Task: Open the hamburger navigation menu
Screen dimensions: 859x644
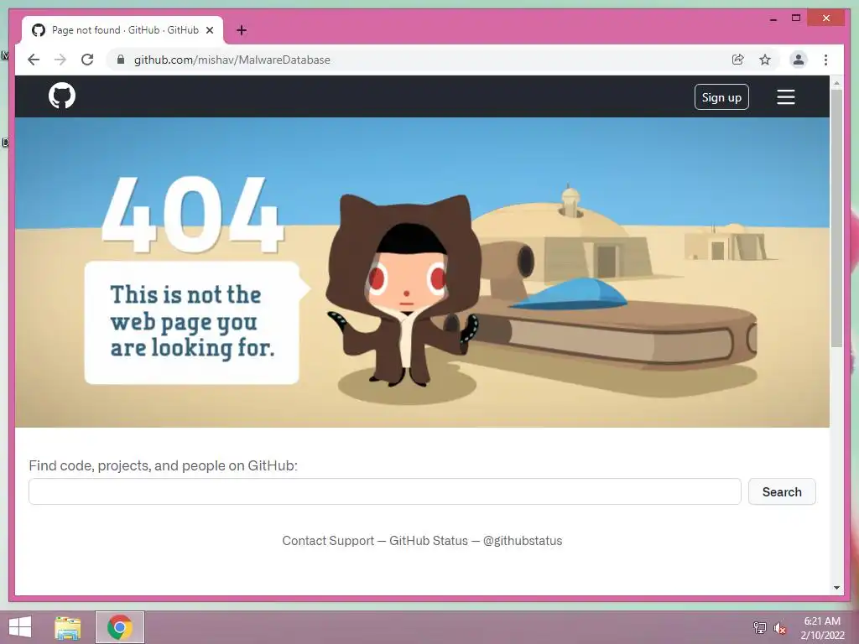Action: (785, 97)
